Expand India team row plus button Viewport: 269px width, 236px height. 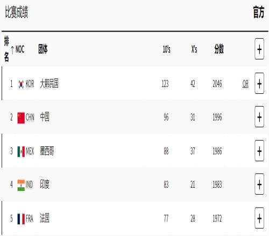tap(259, 185)
